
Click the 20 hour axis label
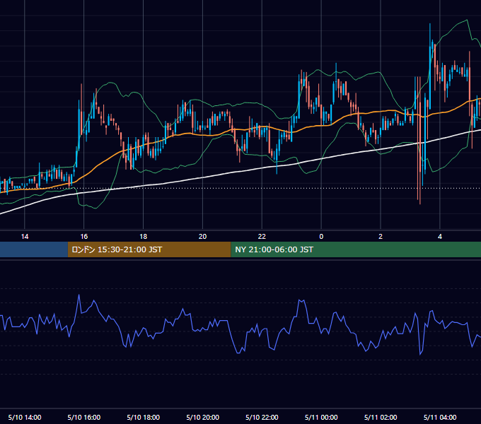202,237
